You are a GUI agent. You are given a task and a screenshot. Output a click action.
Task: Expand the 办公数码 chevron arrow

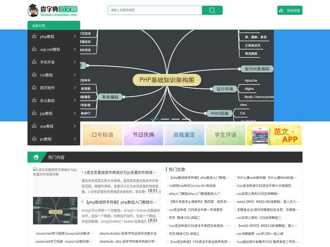75,100
